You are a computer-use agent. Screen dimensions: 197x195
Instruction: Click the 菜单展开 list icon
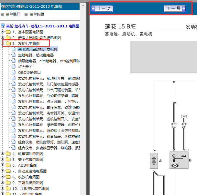click(x=2, y=15)
